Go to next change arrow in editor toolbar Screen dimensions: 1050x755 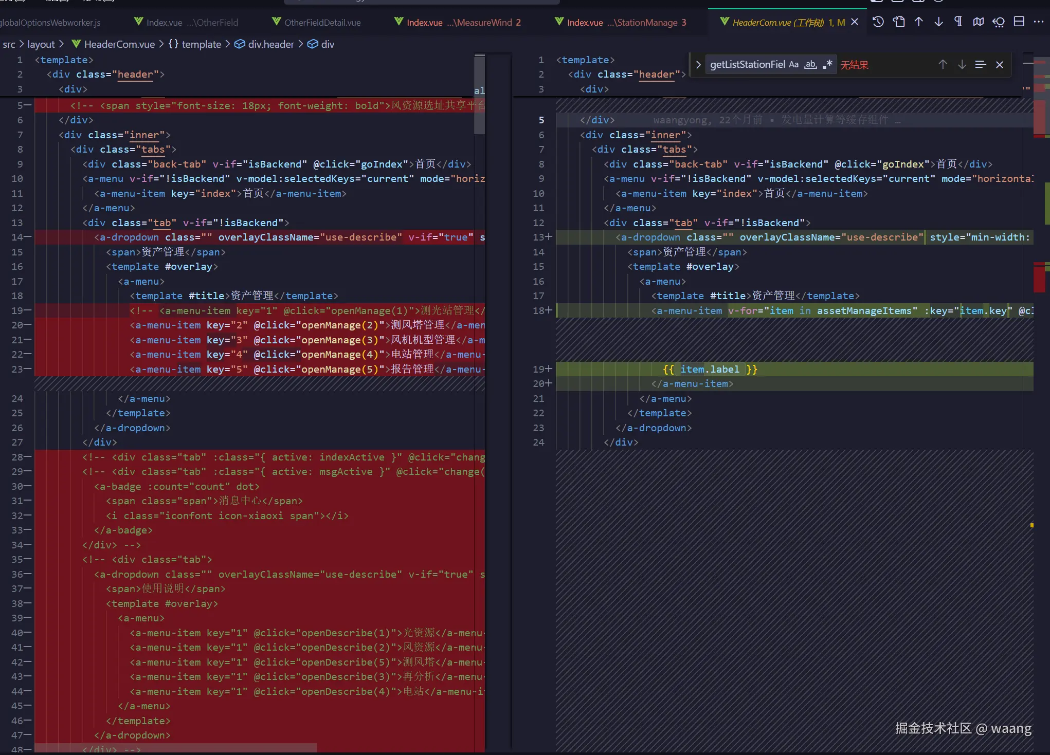tap(938, 22)
